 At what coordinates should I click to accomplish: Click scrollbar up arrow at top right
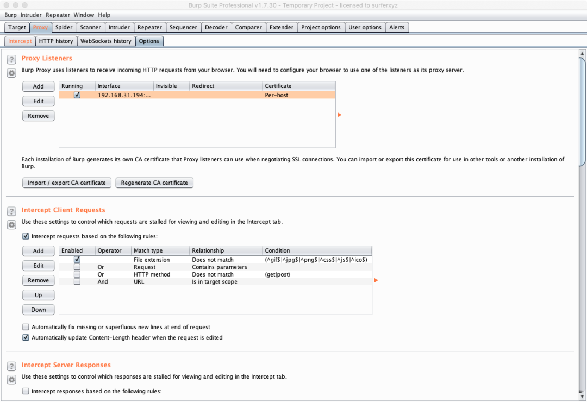[x=582, y=54]
